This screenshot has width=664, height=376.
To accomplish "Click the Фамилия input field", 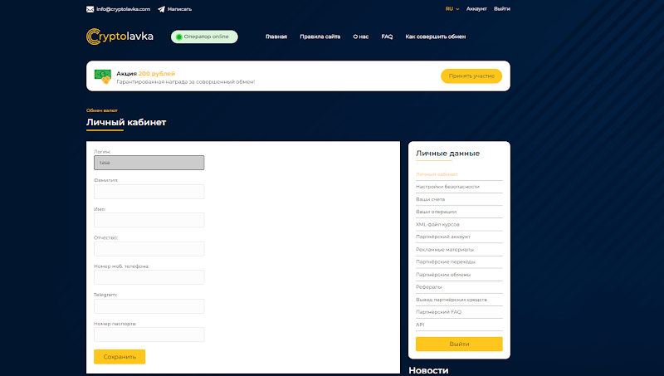I will [x=149, y=192].
